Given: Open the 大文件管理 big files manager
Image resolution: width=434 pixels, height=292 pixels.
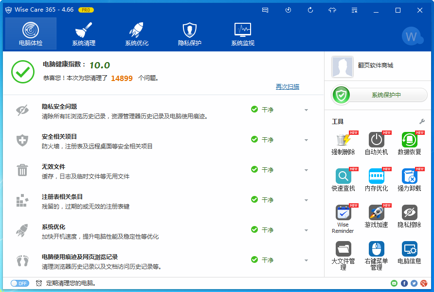Looking at the screenshot, I should tap(343, 256).
